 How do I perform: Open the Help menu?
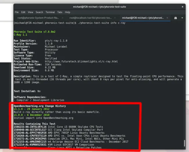67,12
